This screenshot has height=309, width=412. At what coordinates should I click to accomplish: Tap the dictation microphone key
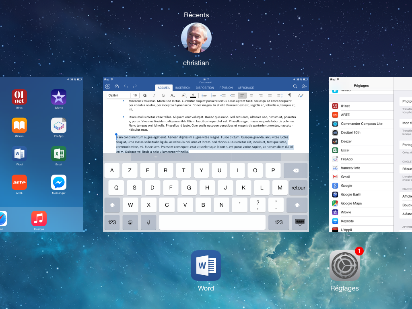(148, 222)
